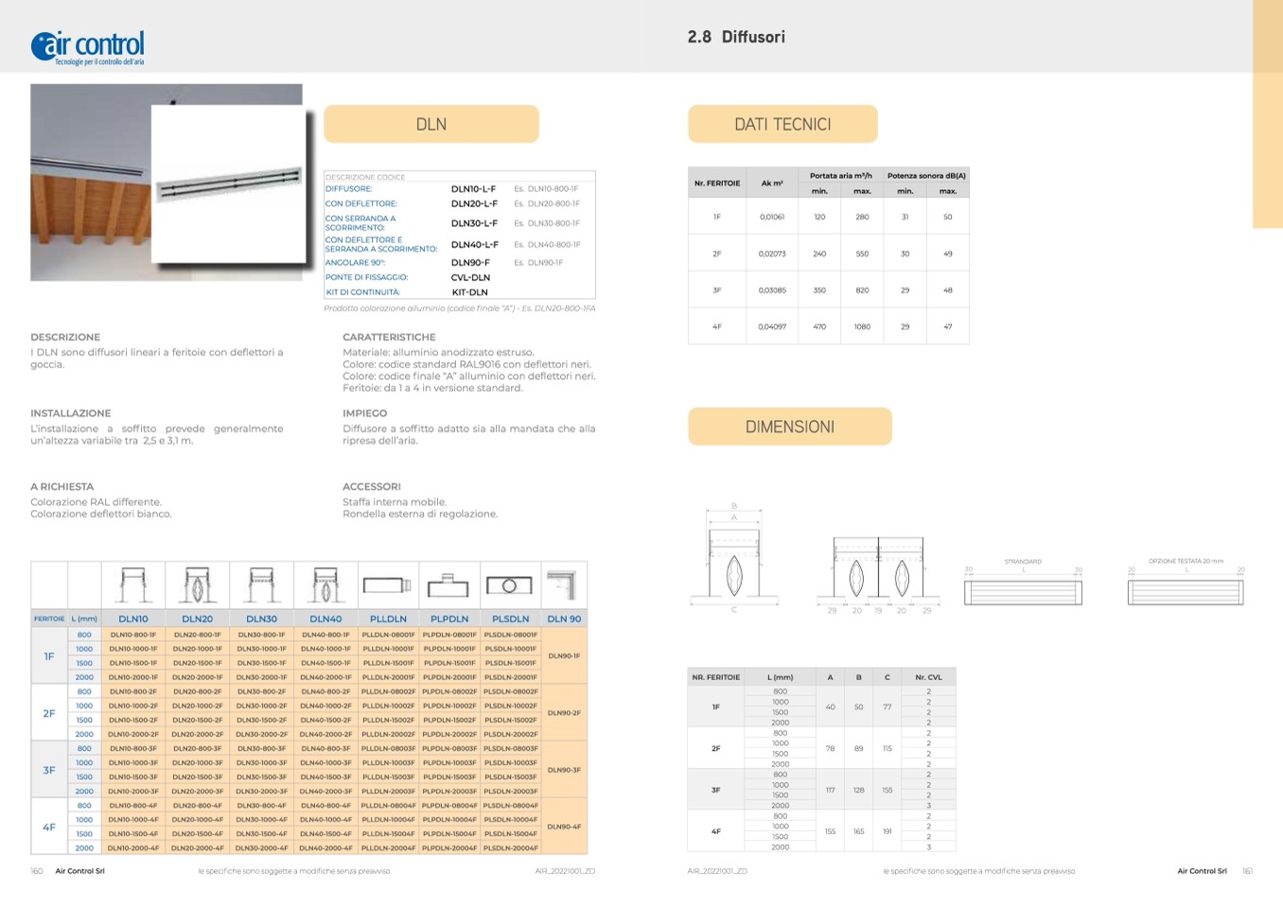Click the PLSDLN plenum diagram icon
The image size is (1283, 907).
tap(510, 586)
